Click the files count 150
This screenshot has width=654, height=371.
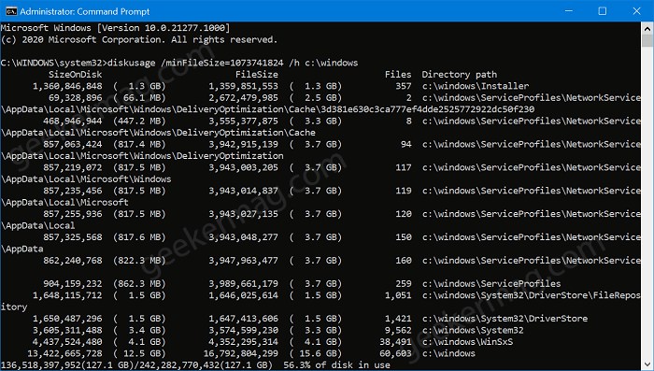[404, 237]
